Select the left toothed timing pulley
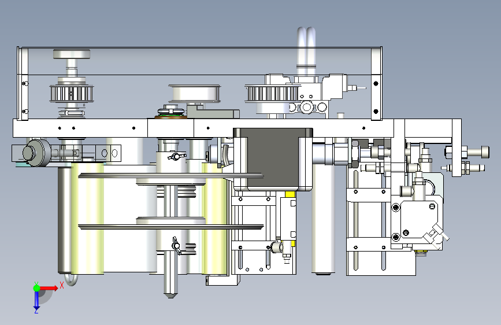The width and height of the screenshot is (501, 325). (x=71, y=93)
